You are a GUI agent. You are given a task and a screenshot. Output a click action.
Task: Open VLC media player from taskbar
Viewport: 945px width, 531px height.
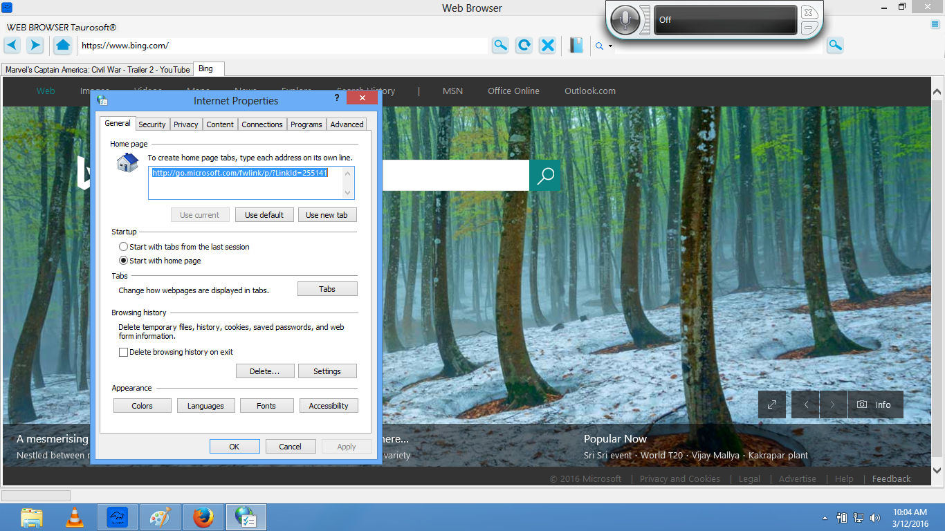75,517
